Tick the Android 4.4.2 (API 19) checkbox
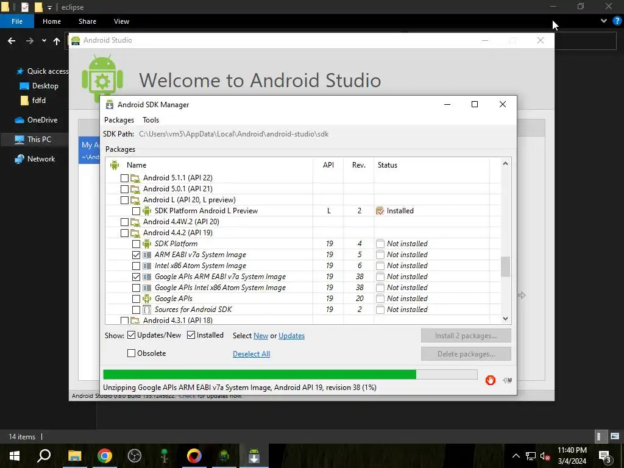This screenshot has width=624, height=468. (124, 233)
